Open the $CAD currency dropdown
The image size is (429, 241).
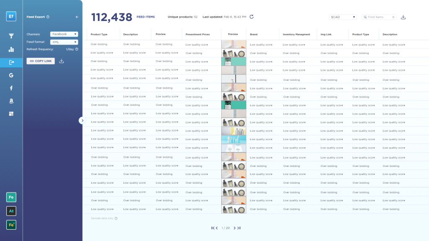coord(343,17)
